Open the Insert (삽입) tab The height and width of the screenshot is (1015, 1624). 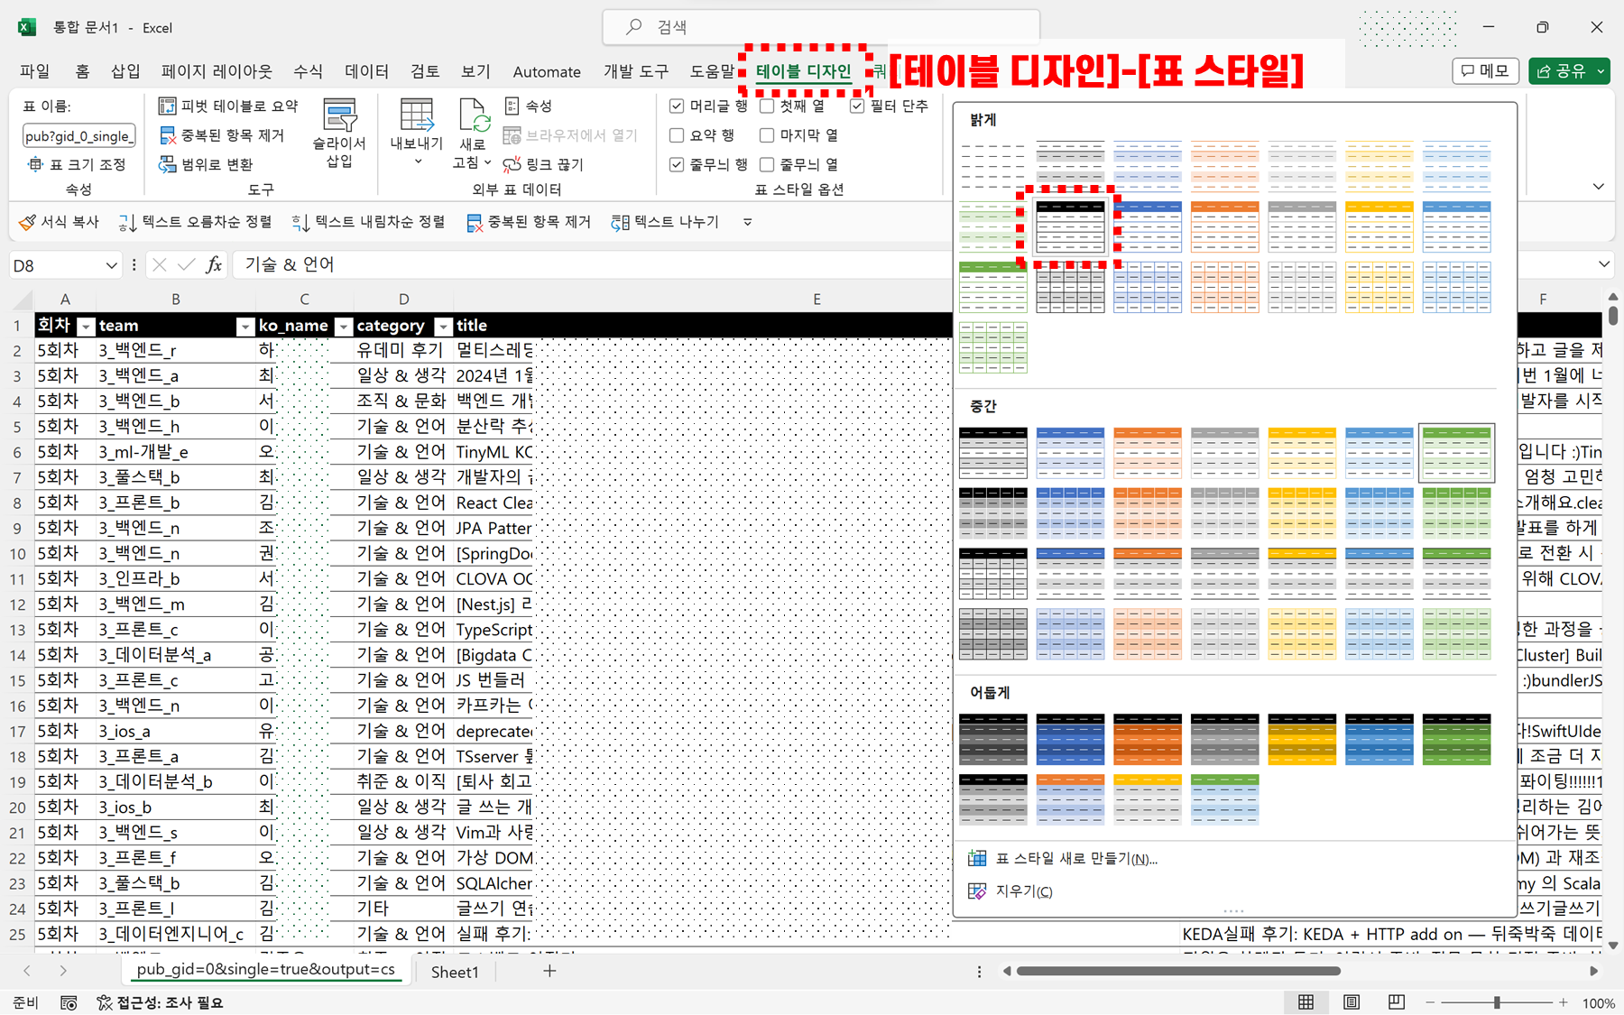(x=125, y=71)
